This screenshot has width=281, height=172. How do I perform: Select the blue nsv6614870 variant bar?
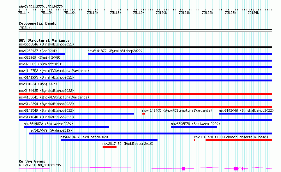[x=67, y=127]
